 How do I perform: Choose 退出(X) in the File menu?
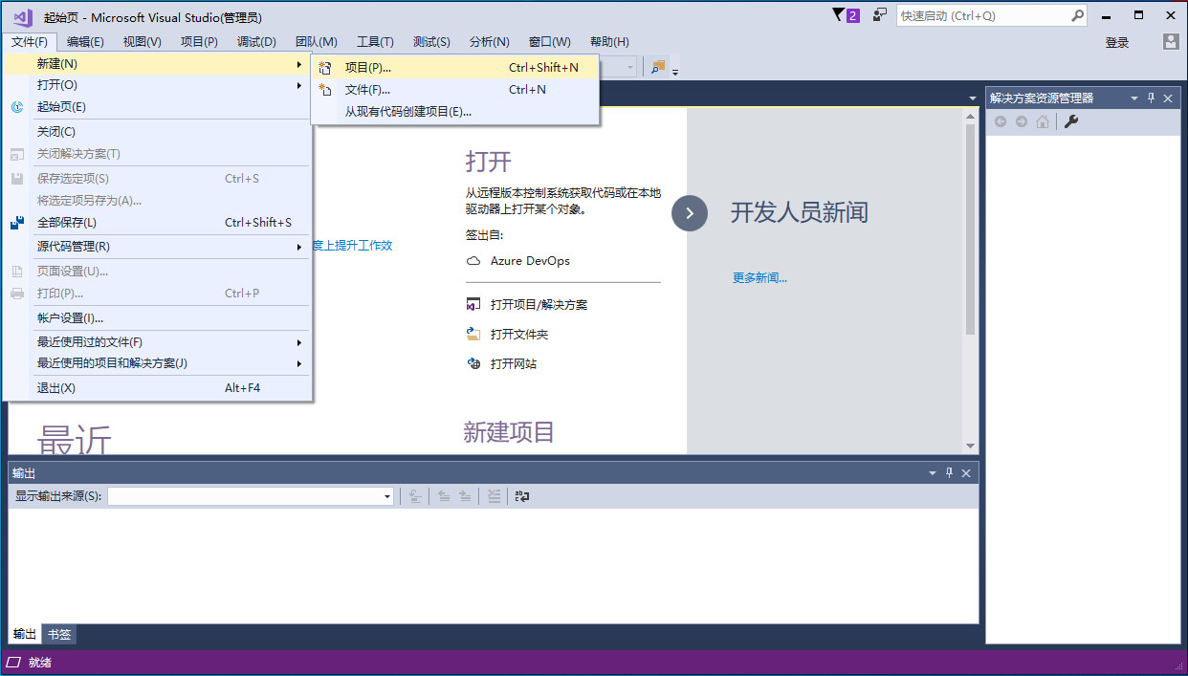coord(158,388)
